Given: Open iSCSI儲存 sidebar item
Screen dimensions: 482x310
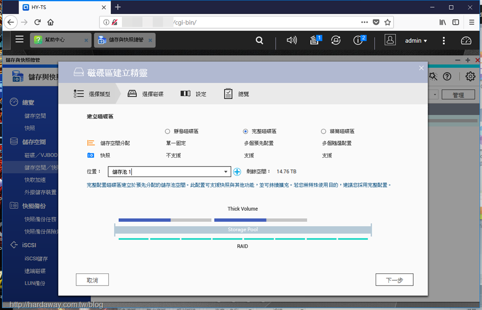Looking at the screenshot, I should [x=36, y=259].
